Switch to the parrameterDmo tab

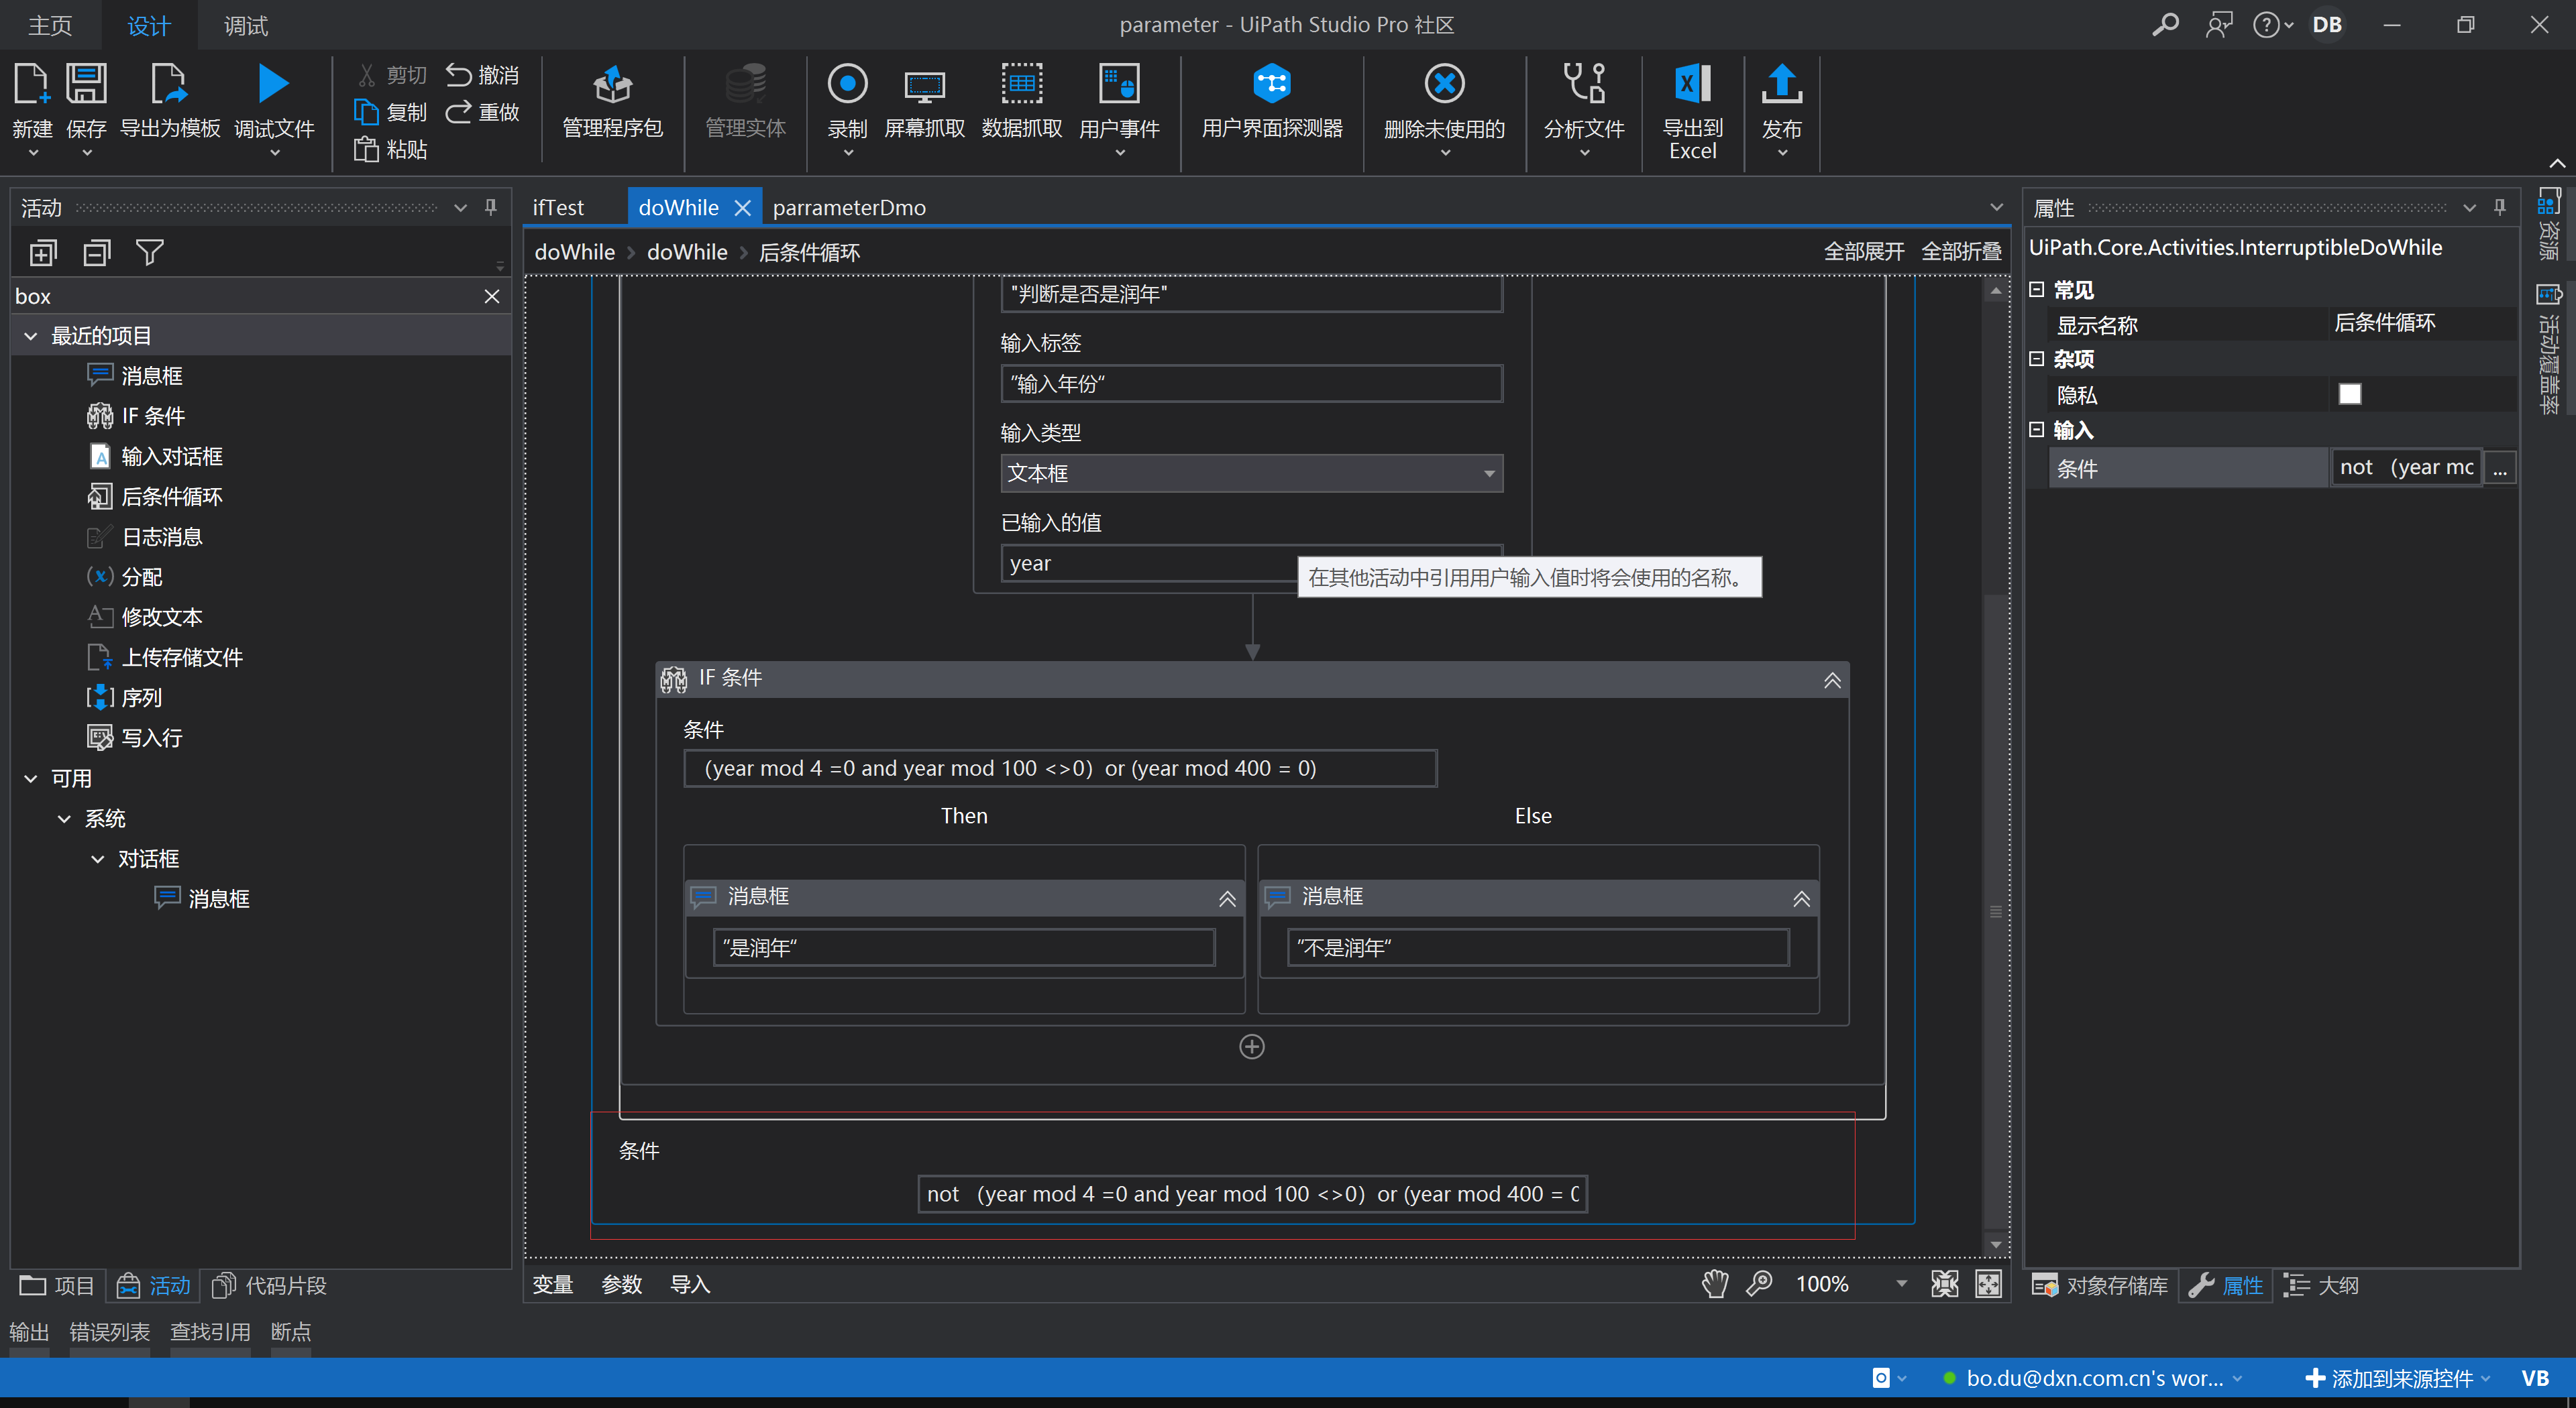(849, 207)
